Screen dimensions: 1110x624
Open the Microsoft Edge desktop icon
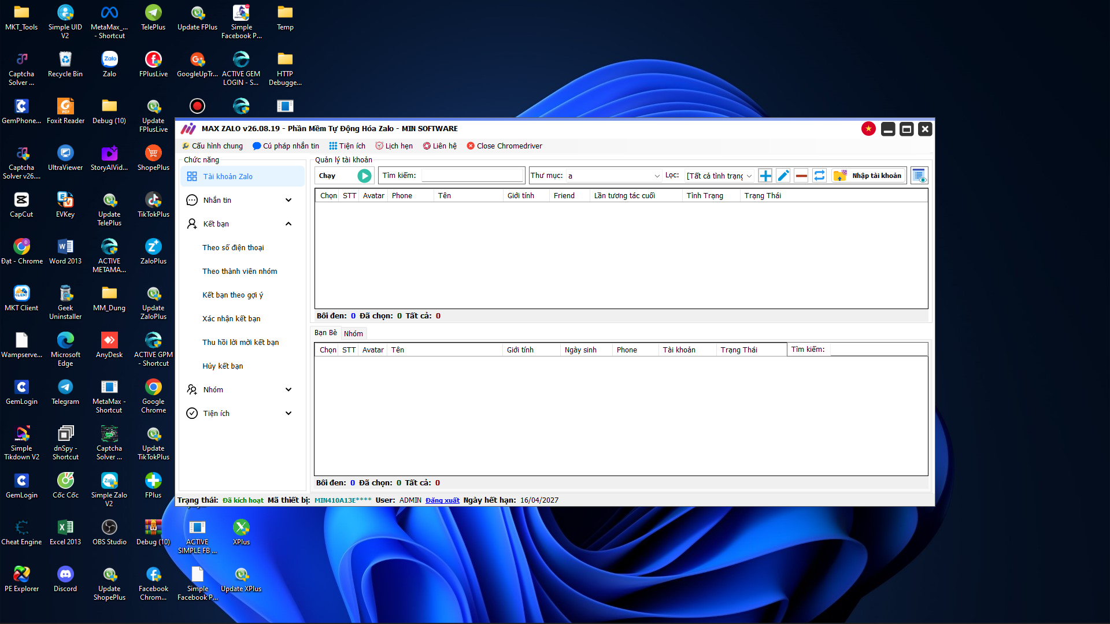click(65, 349)
